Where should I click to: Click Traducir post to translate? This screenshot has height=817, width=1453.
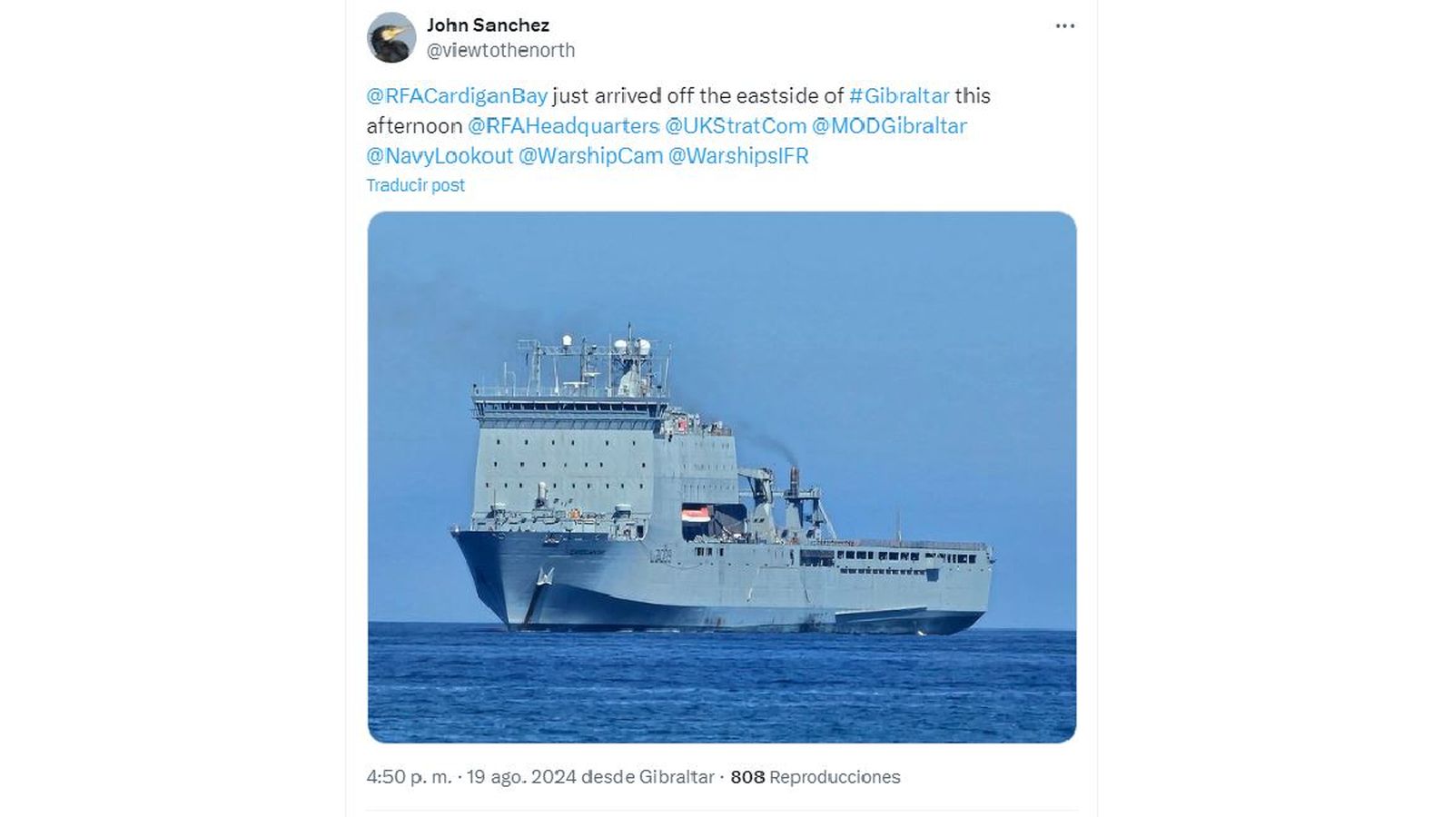[x=415, y=185]
